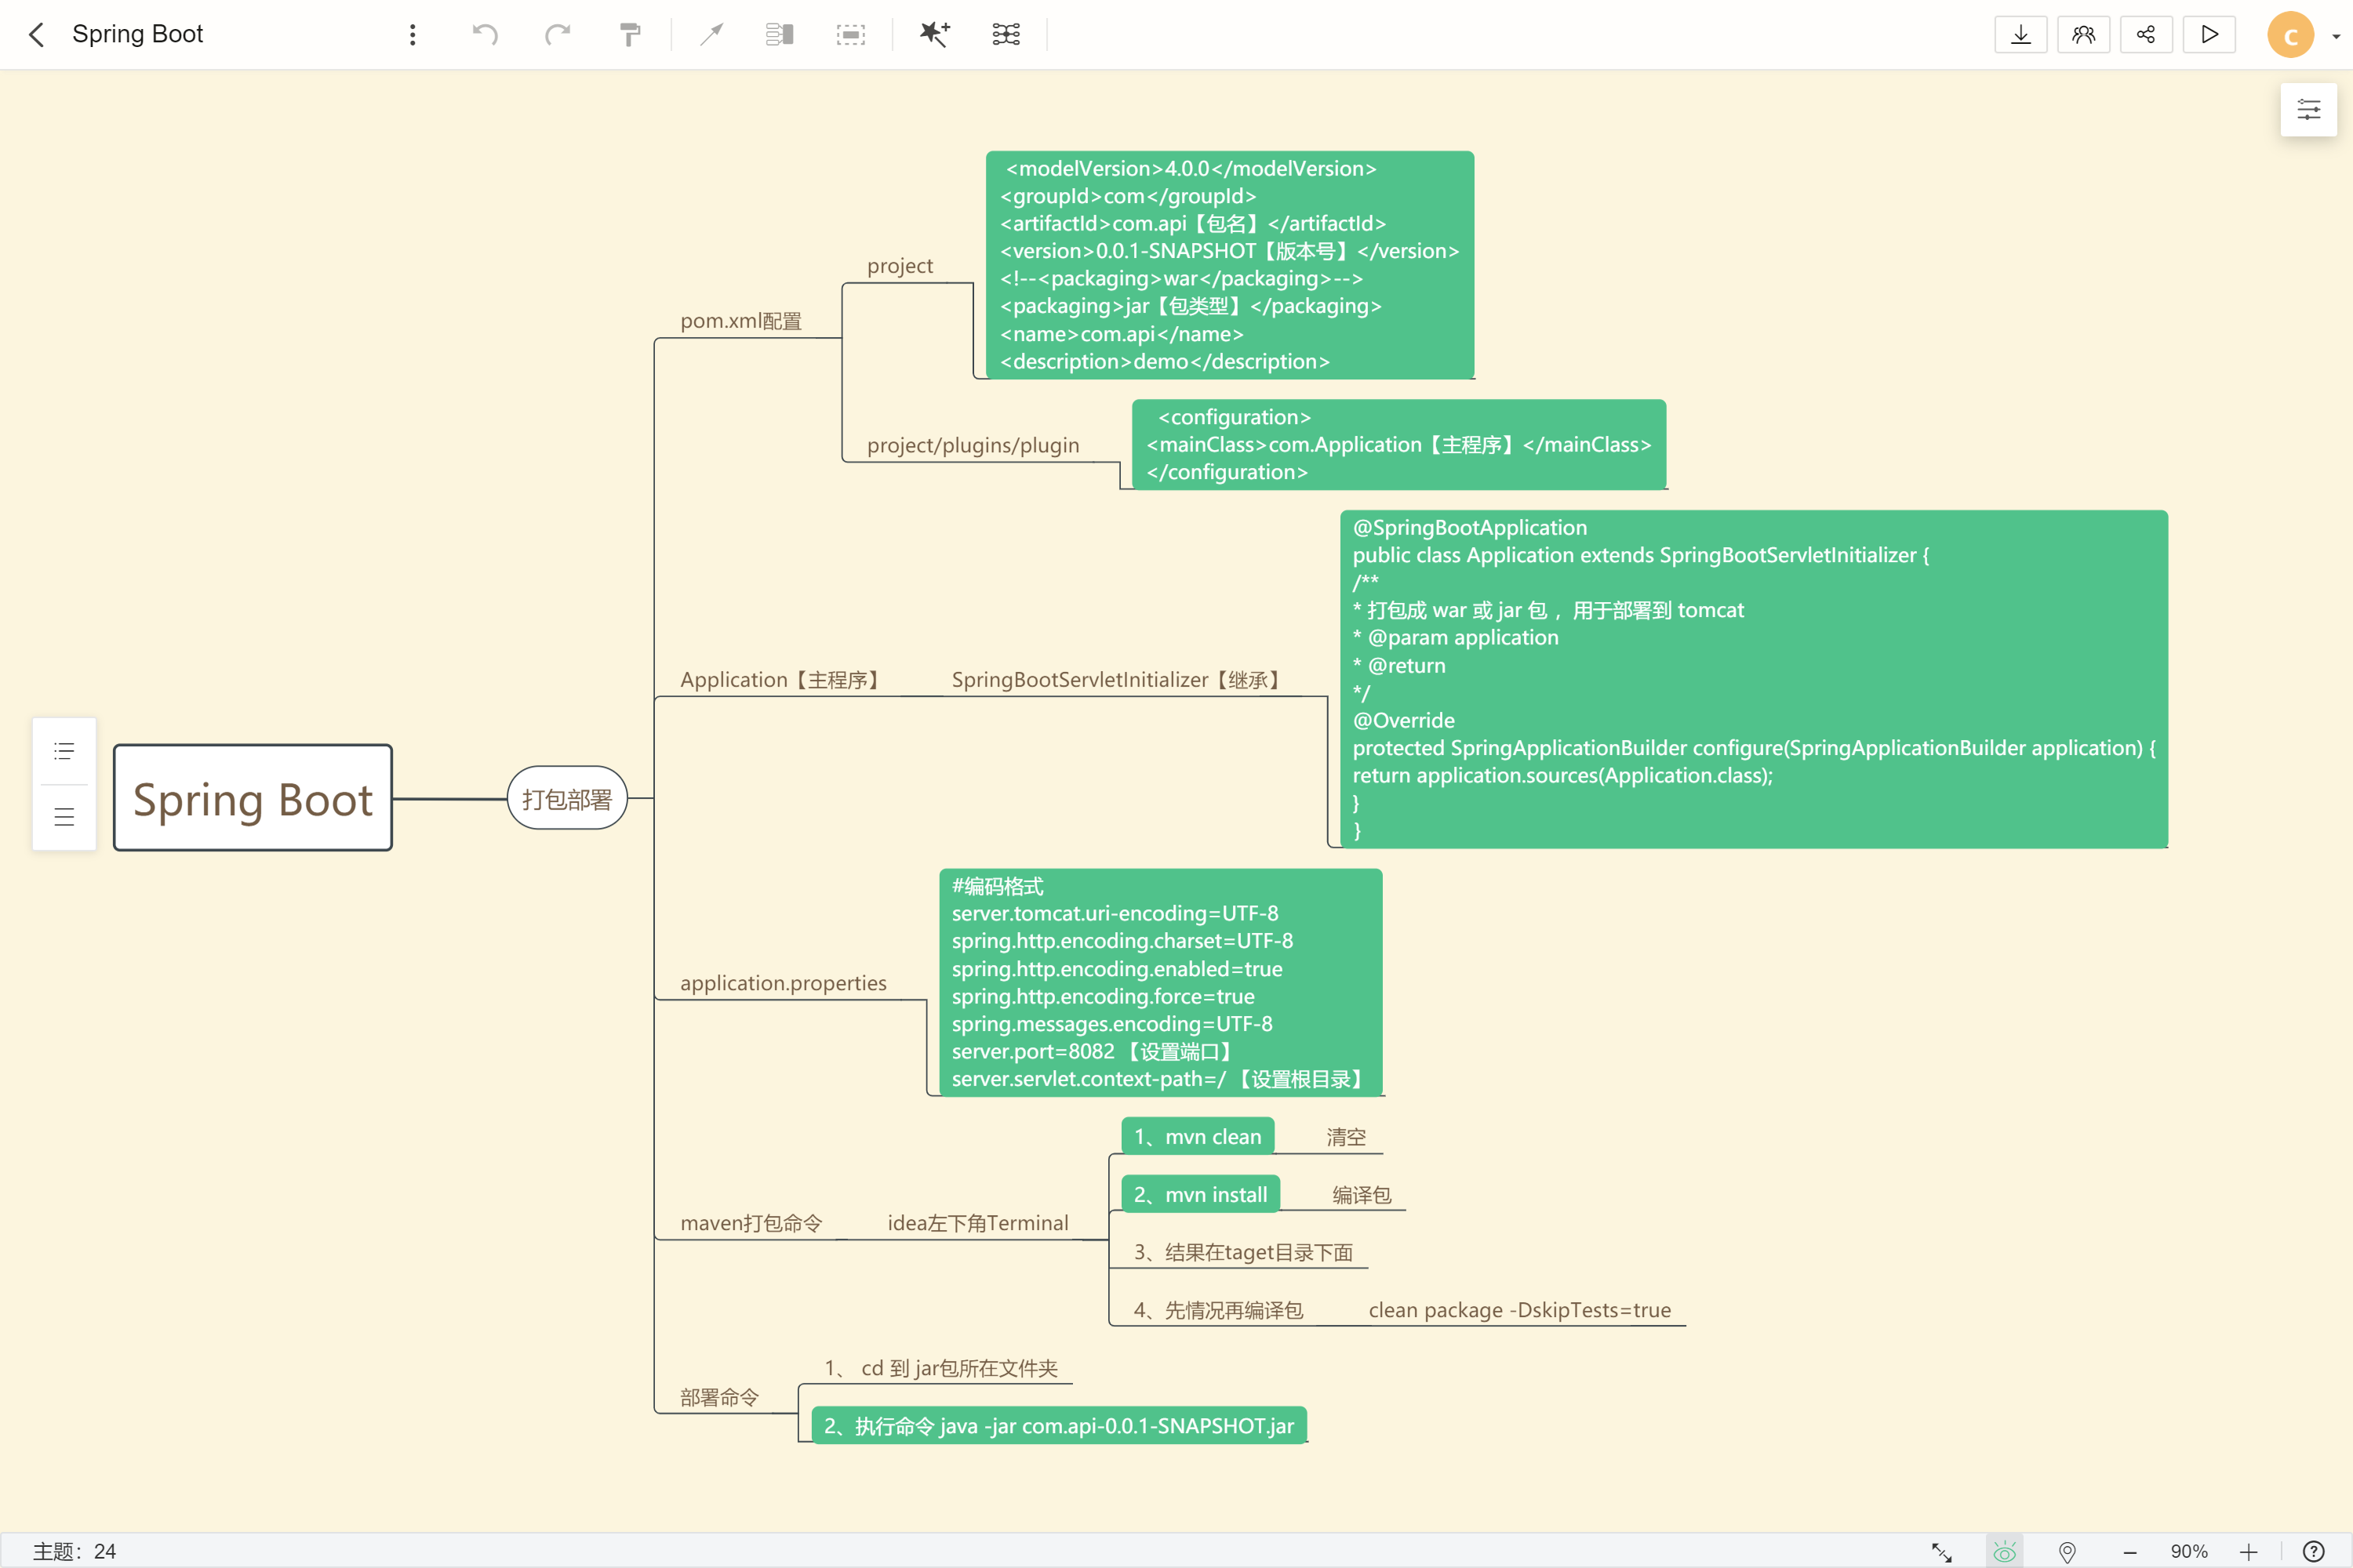The image size is (2353, 1568).
Task: Select the project/plugins/plugin subtopic
Action: tap(973, 445)
